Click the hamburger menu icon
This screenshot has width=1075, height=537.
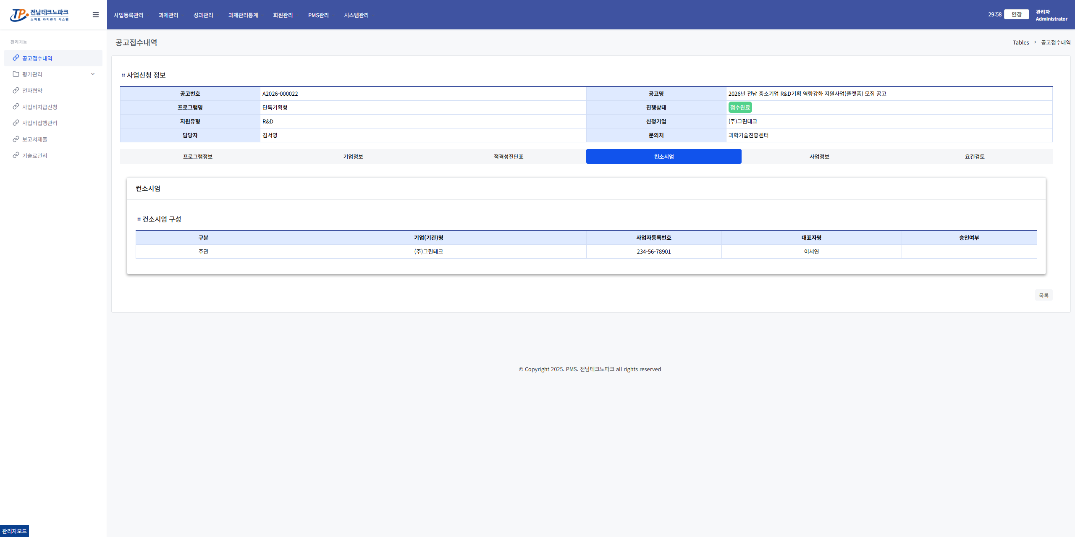point(96,15)
